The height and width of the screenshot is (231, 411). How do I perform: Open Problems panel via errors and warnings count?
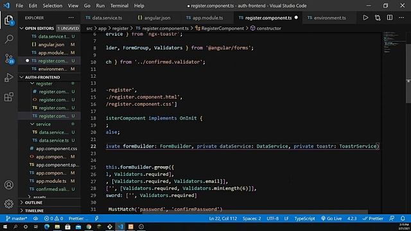click(54, 218)
